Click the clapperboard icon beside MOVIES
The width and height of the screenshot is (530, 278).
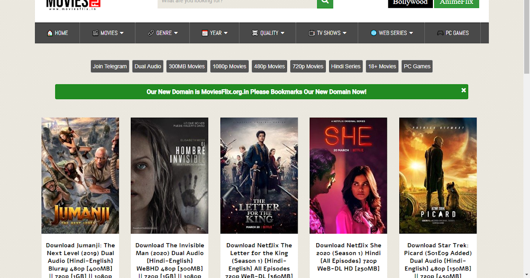95,33
